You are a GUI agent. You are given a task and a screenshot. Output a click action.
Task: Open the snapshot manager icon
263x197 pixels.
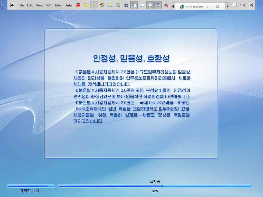pos(126,5)
